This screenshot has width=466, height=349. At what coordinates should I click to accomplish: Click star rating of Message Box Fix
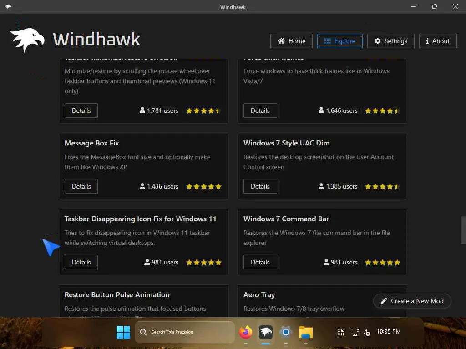pos(204,187)
